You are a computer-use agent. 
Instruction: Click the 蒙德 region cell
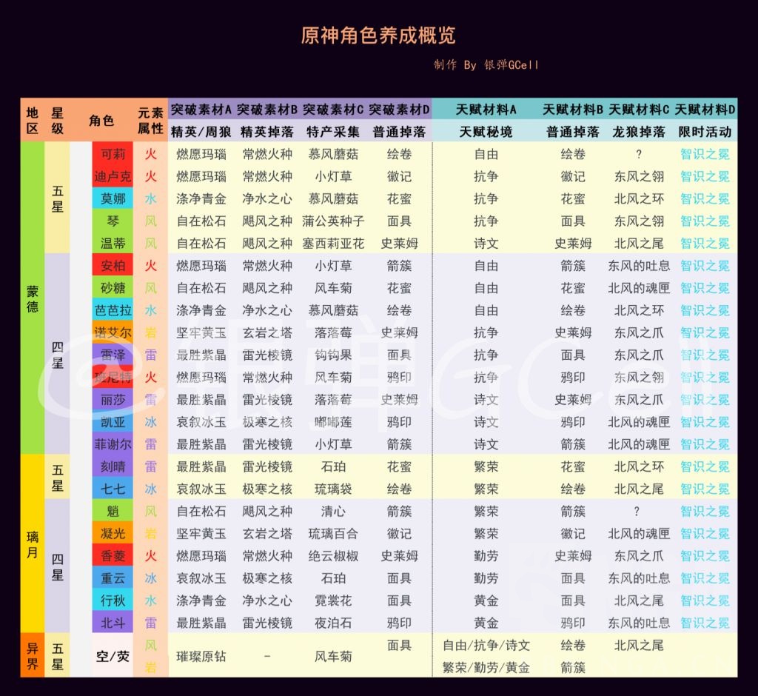[x=33, y=299]
